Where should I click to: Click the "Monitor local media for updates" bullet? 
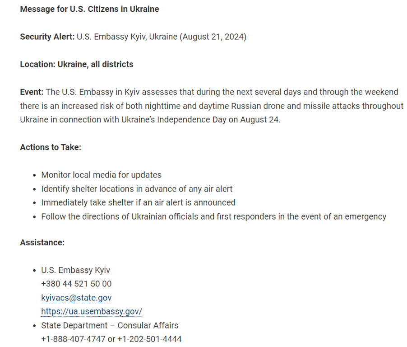pos(101,175)
